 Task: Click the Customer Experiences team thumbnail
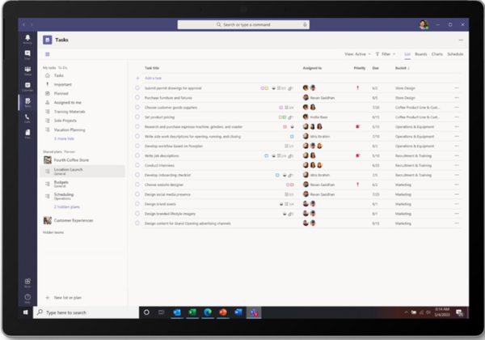pyautogui.click(x=48, y=220)
